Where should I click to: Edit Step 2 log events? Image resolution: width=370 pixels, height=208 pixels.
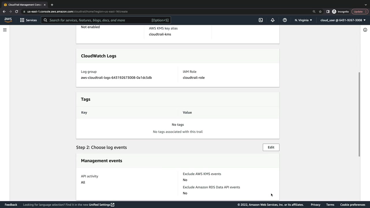point(271,147)
